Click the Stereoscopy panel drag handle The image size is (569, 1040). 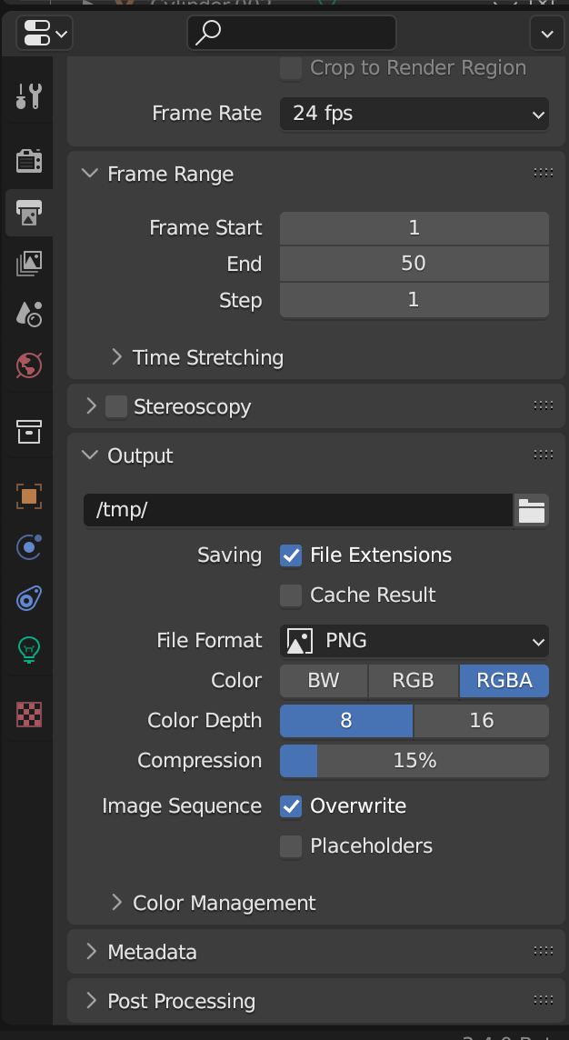544,406
